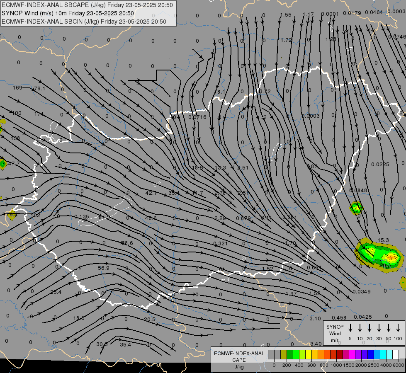Viewport: 406px width, 373px height.
Task: Click the map value 2.29
Action: 220,218
